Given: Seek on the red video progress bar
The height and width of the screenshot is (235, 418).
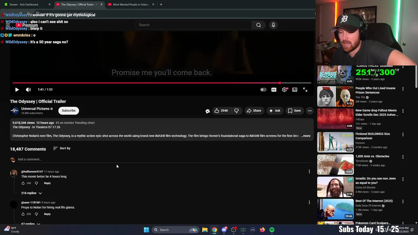Looking at the screenshot, I should click(162, 83).
